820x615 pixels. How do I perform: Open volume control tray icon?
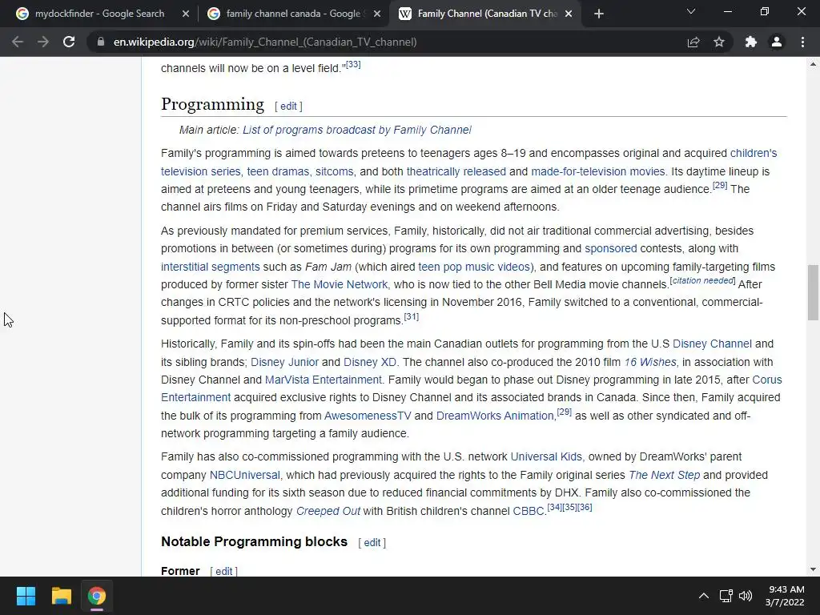pyautogui.click(x=746, y=596)
